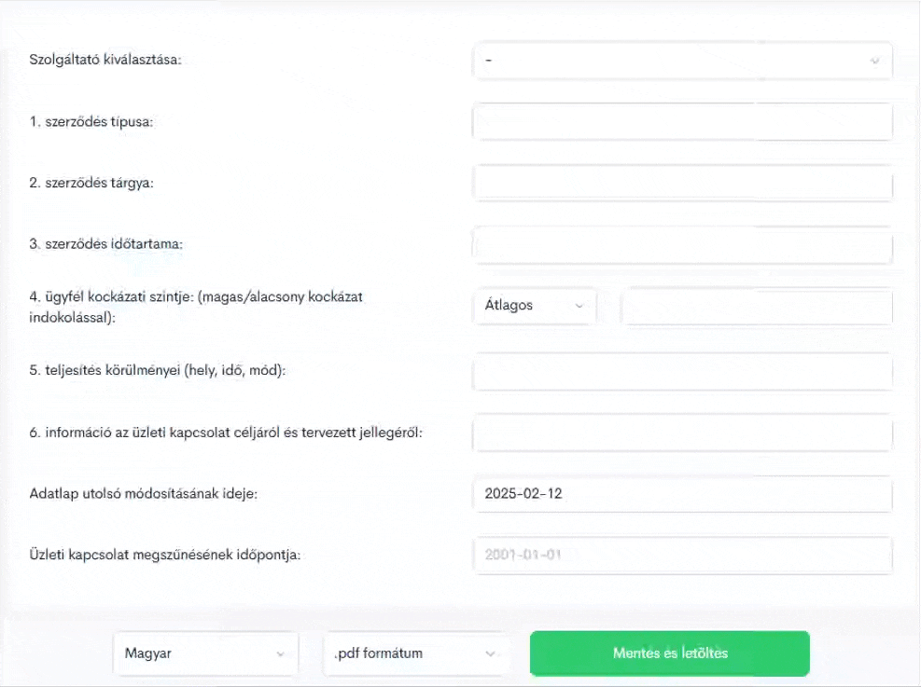Click the chevron in the Szolgáltató selector
This screenshot has height=687, width=921.
[874, 61]
